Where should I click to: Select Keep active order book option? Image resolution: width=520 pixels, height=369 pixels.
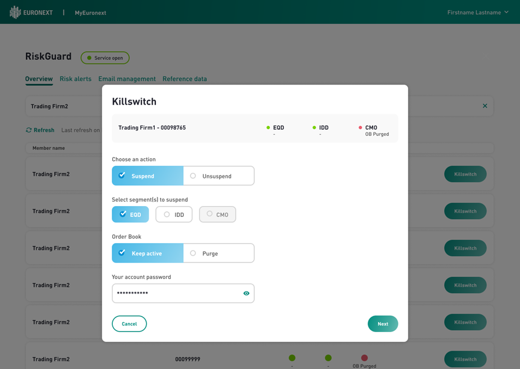click(x=148, y=253)
